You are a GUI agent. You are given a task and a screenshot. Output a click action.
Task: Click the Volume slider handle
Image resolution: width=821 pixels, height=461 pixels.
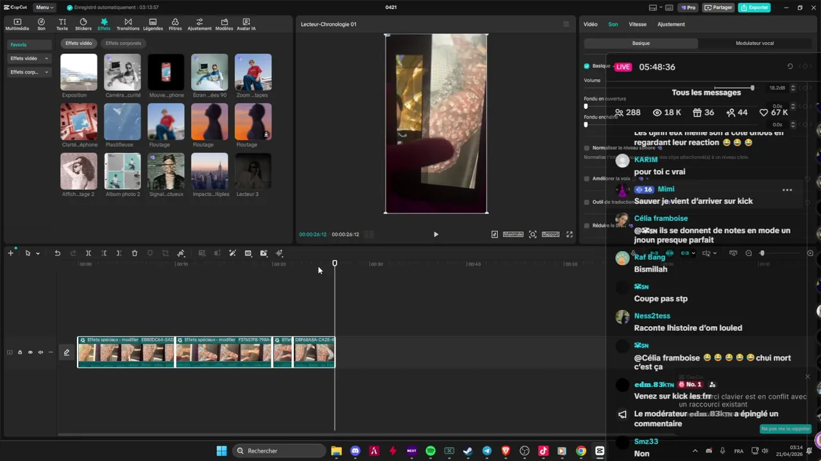pos(752,88)
